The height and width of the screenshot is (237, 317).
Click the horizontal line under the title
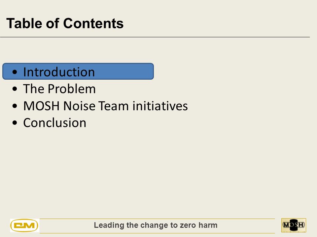pos(155,37)
